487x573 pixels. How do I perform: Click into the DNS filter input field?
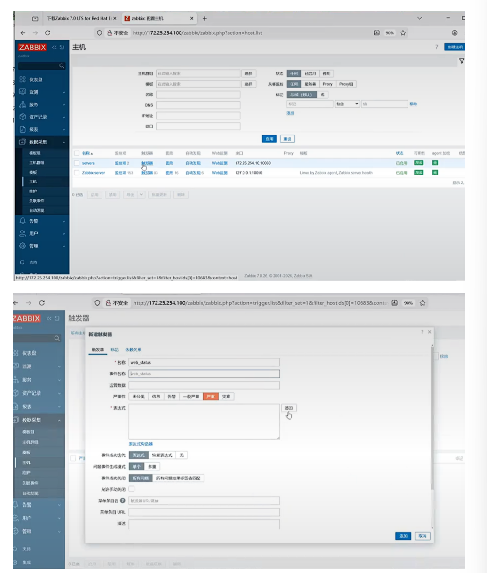point(198,105)
